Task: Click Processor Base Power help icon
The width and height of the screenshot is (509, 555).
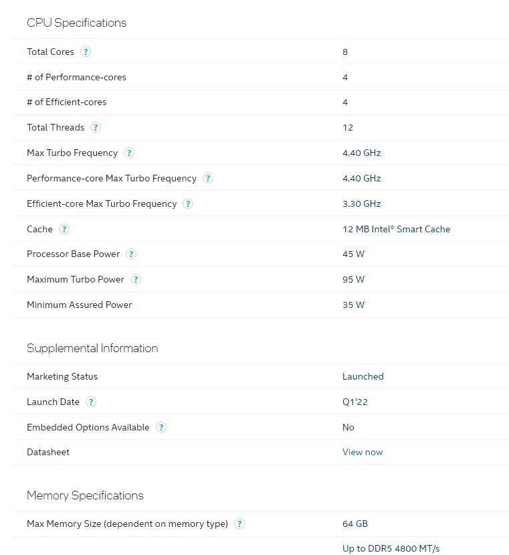Action: pos(131,254)
